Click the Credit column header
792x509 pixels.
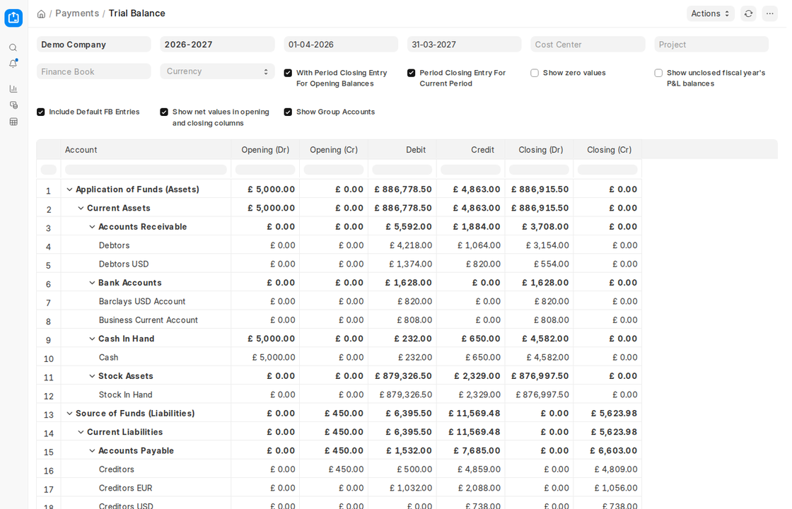[471, 150]
